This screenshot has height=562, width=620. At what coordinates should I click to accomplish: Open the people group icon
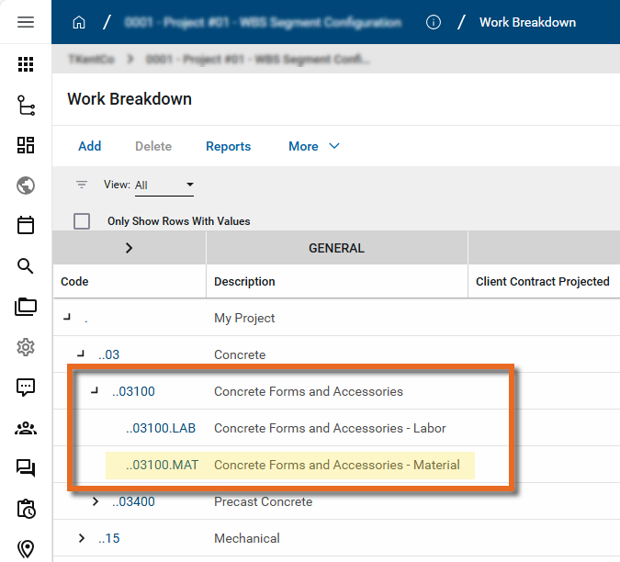[26, 428]
